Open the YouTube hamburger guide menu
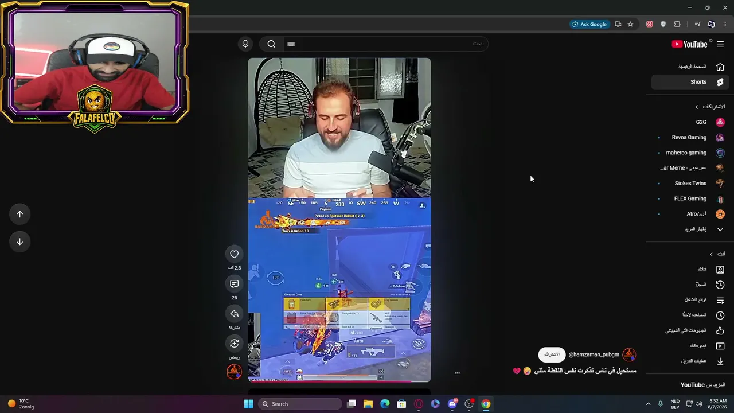Screen dimensions: 734x413 (720, 44)
